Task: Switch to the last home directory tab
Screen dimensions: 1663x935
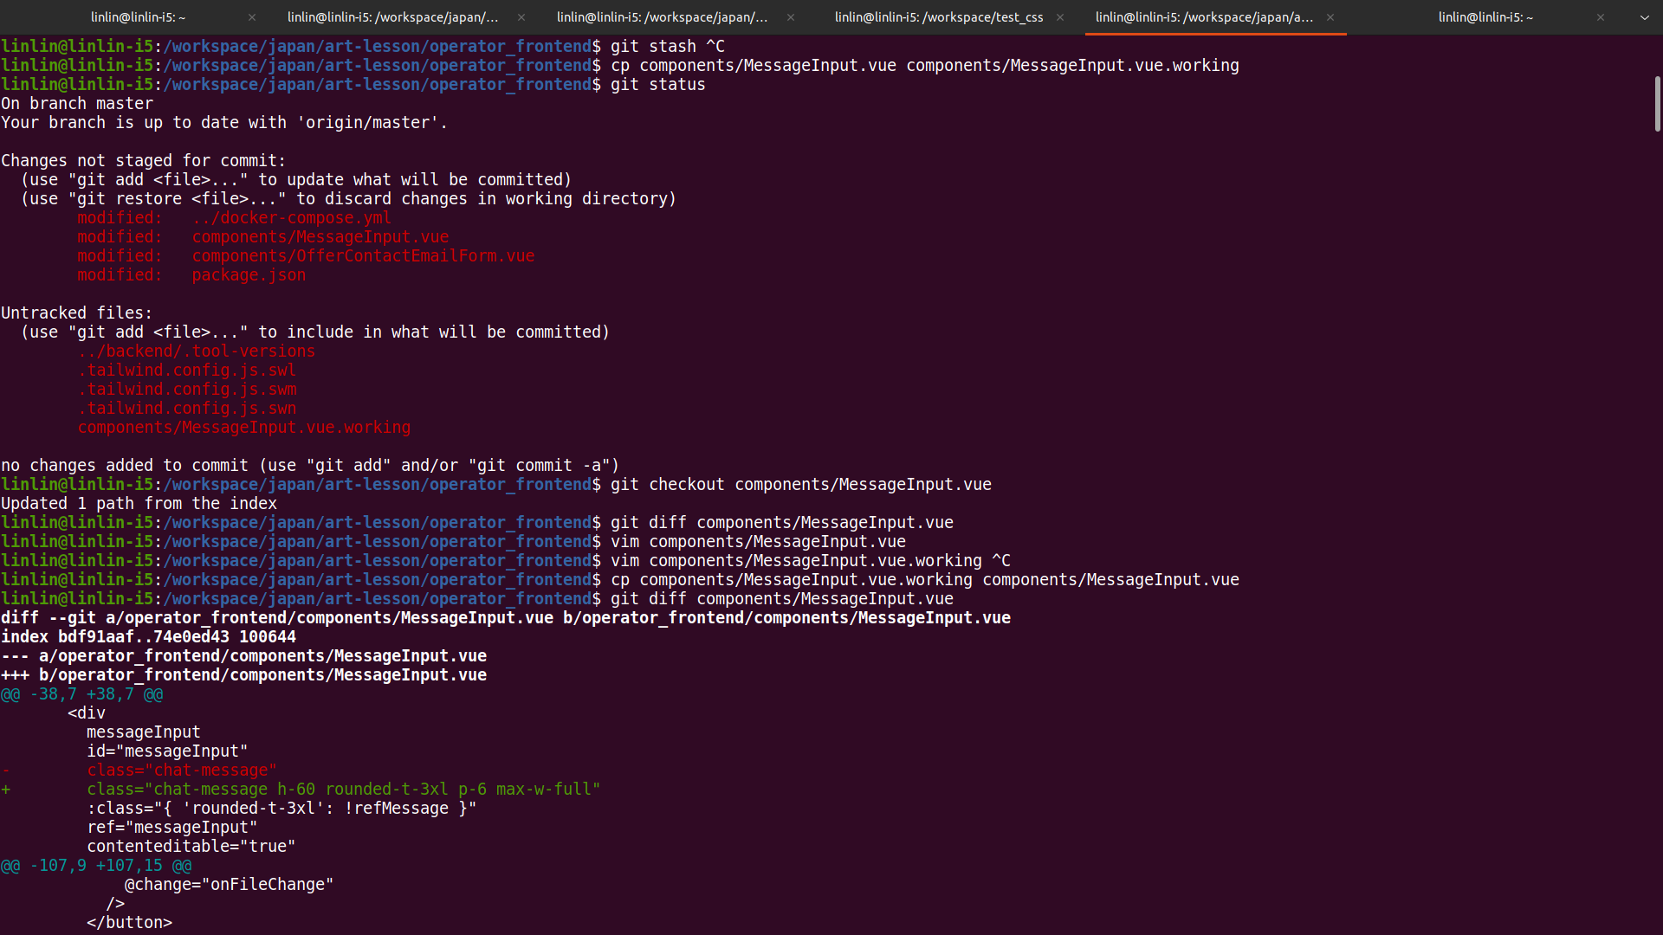Action: [x=1485, y=17]
